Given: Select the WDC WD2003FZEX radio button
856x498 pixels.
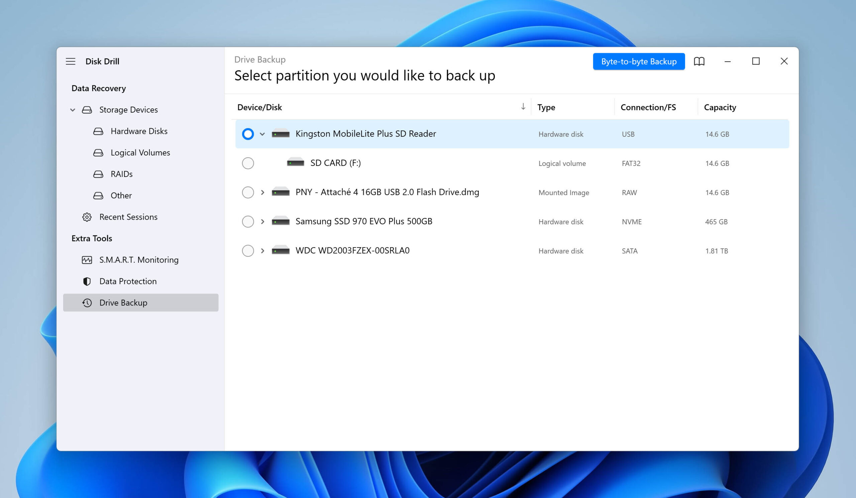Looking at the screenshot, I should click(248, 251).
